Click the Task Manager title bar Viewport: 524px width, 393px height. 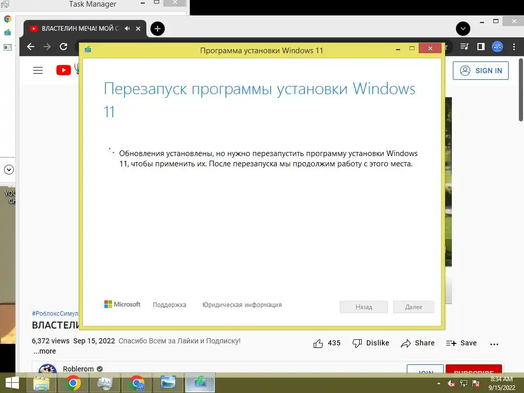coord(93,5)
